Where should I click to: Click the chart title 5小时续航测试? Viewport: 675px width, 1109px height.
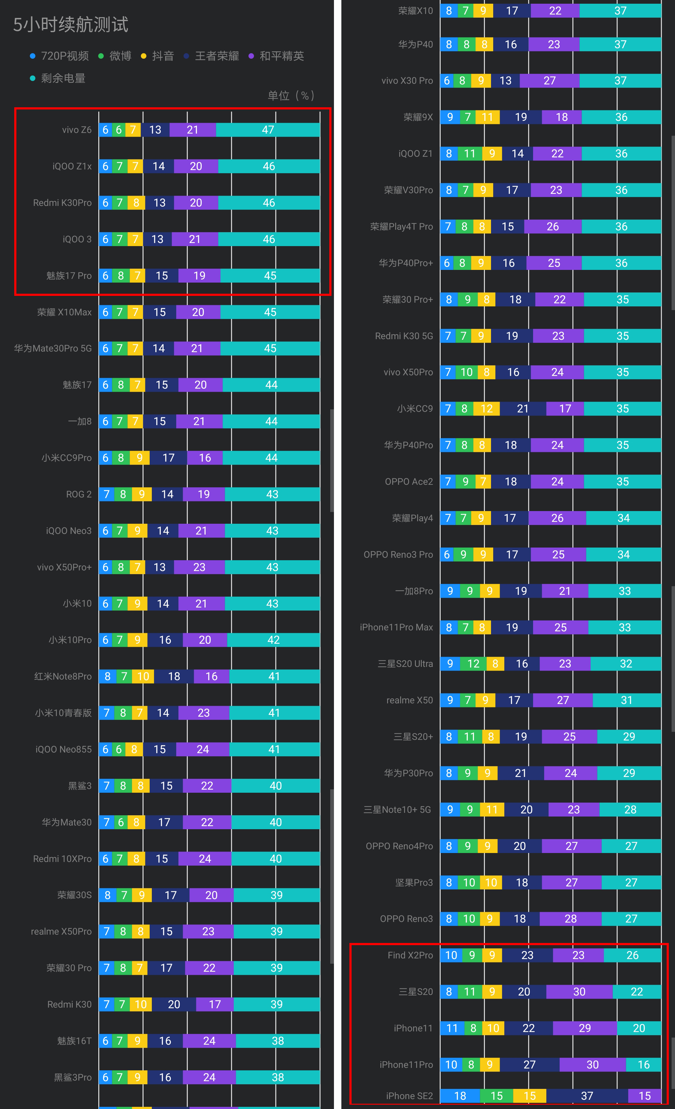(70, 25)
